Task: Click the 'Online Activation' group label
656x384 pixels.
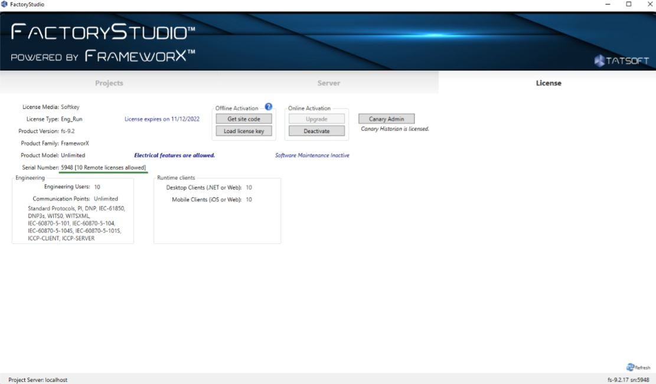Action: (x=309, y=108)
